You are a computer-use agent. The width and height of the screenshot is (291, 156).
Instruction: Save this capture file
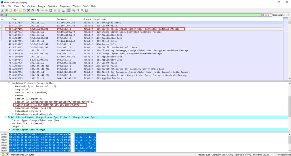24,11
